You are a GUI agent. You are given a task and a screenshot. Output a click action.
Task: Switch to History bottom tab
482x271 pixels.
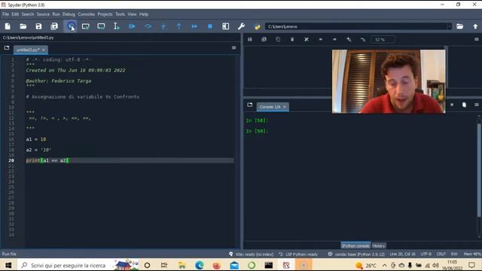pos(378,246)
